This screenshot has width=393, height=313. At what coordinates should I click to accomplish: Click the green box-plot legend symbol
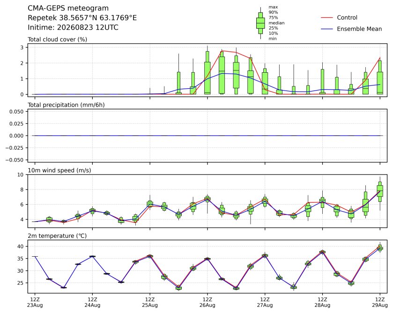tap(260, 23)
